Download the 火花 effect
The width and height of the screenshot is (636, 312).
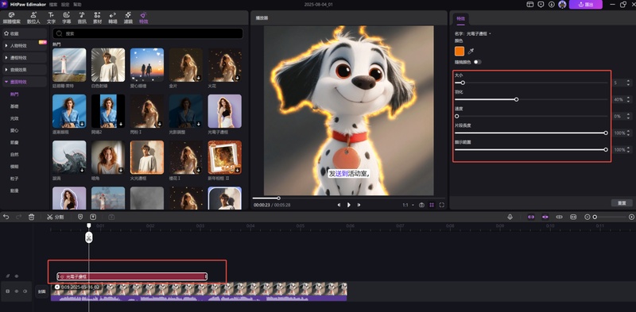[238, 78]
